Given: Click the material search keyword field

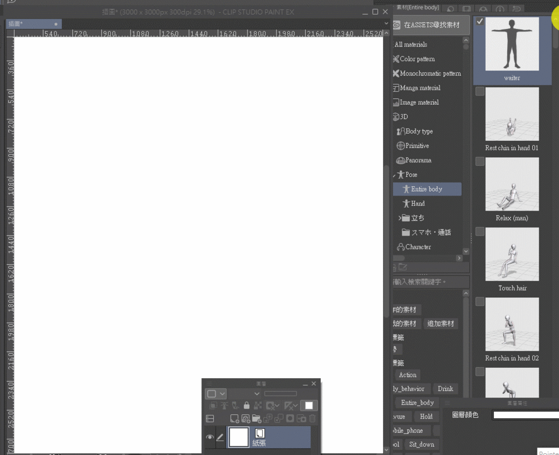Looking at the screenshot, I should coord(431,282).
